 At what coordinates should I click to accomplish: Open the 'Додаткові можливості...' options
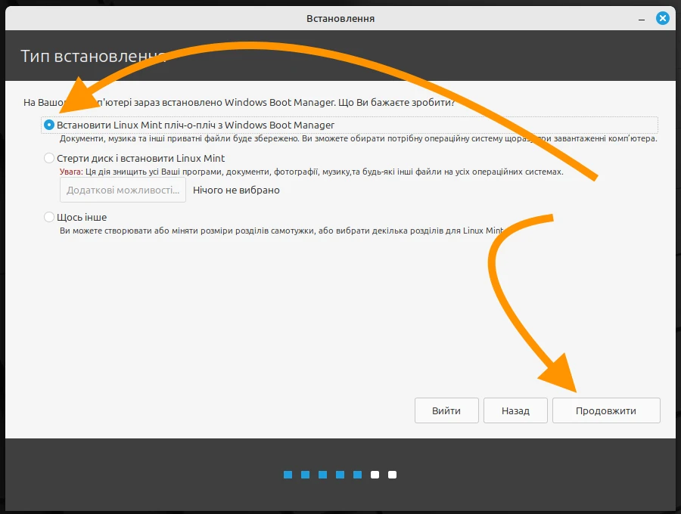(123, 190)
